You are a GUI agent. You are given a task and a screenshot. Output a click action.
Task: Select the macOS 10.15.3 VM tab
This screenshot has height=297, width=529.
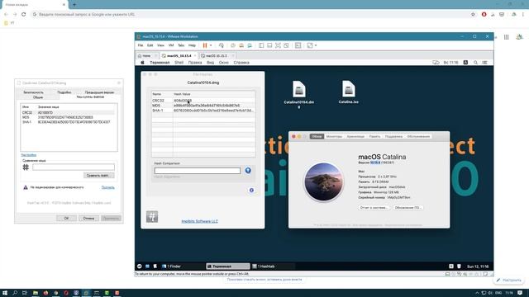tap(217, 55)
